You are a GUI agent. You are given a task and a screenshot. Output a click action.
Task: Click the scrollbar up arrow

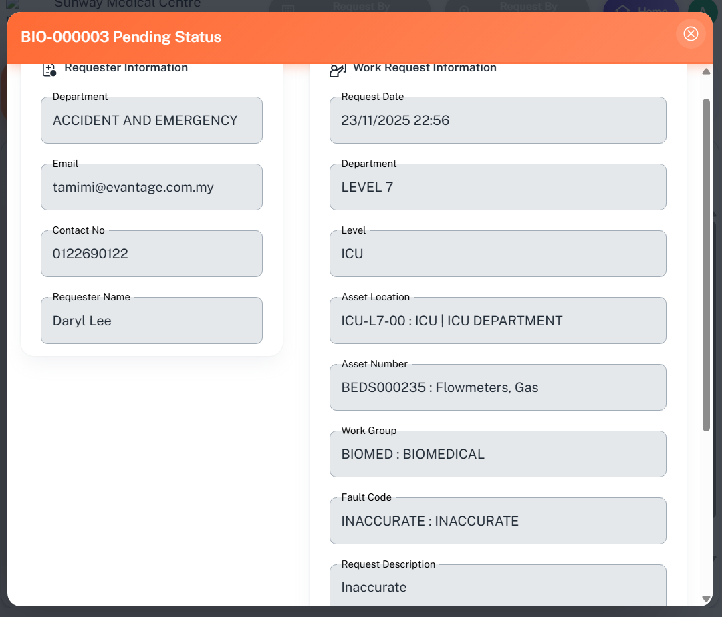click(x=706, y=72)
